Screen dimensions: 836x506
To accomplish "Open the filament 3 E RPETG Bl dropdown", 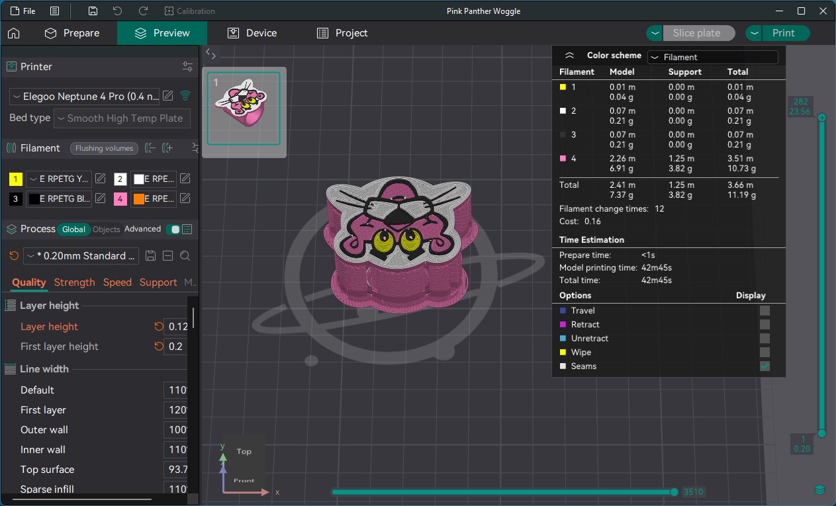I will pos(59,198).
